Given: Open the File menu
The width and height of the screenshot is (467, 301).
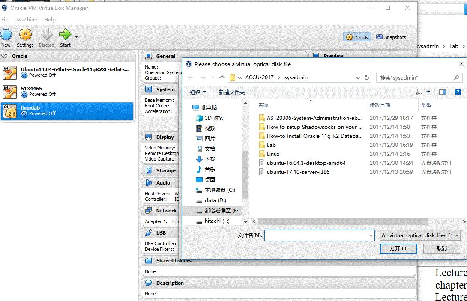Looking at the screenshot, I should tap(6, 19).
